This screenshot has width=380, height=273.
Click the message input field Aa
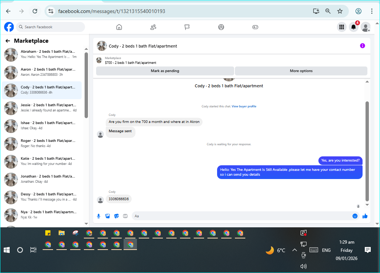click(x=242, y=216)
